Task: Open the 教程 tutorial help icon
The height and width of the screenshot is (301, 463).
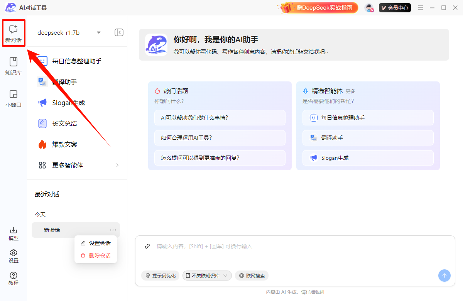Action: coord(14,279)
